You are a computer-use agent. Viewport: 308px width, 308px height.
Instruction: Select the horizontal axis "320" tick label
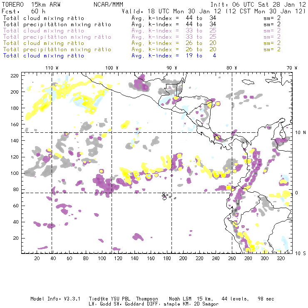pos(281,258)
